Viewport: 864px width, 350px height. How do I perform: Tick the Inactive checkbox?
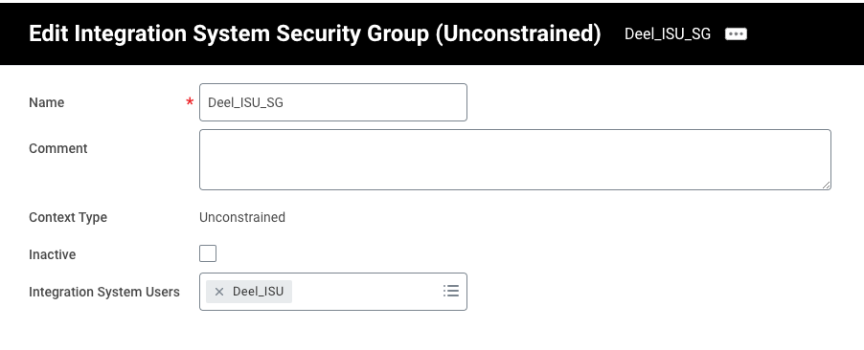pos(208,253)
